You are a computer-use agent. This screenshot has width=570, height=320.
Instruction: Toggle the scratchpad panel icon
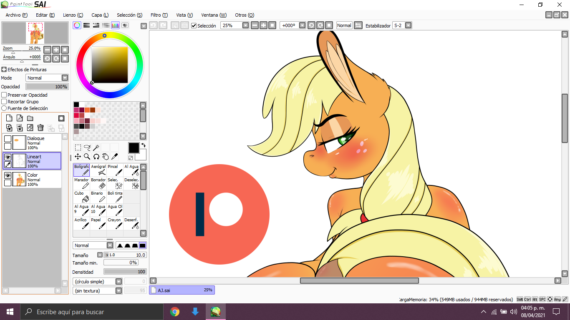coord(125,25)
